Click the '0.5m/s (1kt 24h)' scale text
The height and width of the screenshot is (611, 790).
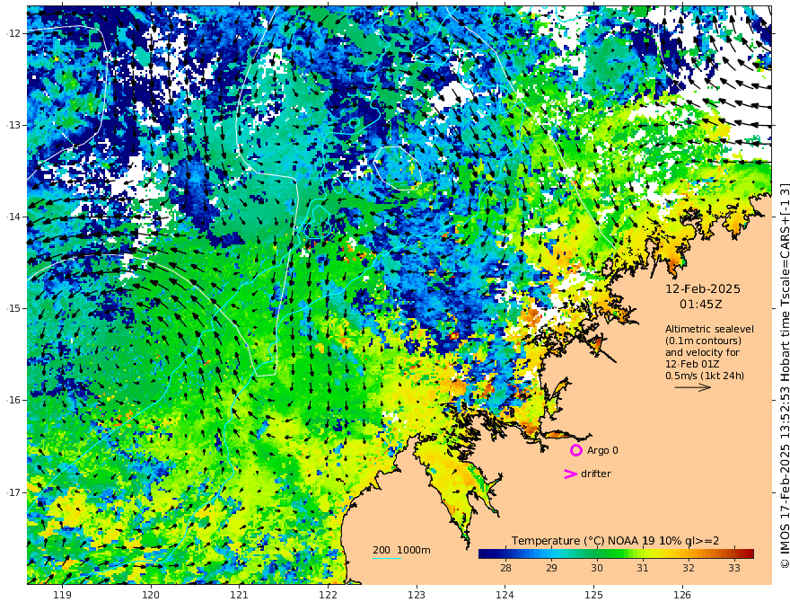click(x=705, y=376)
